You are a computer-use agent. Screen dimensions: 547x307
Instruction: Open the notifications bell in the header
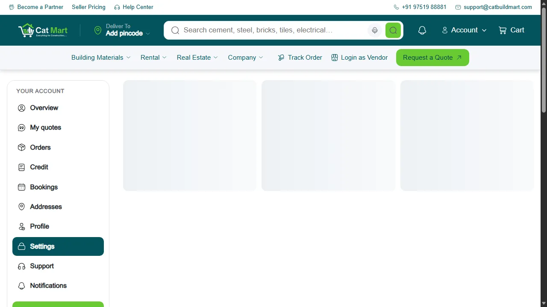coord(422,30)
